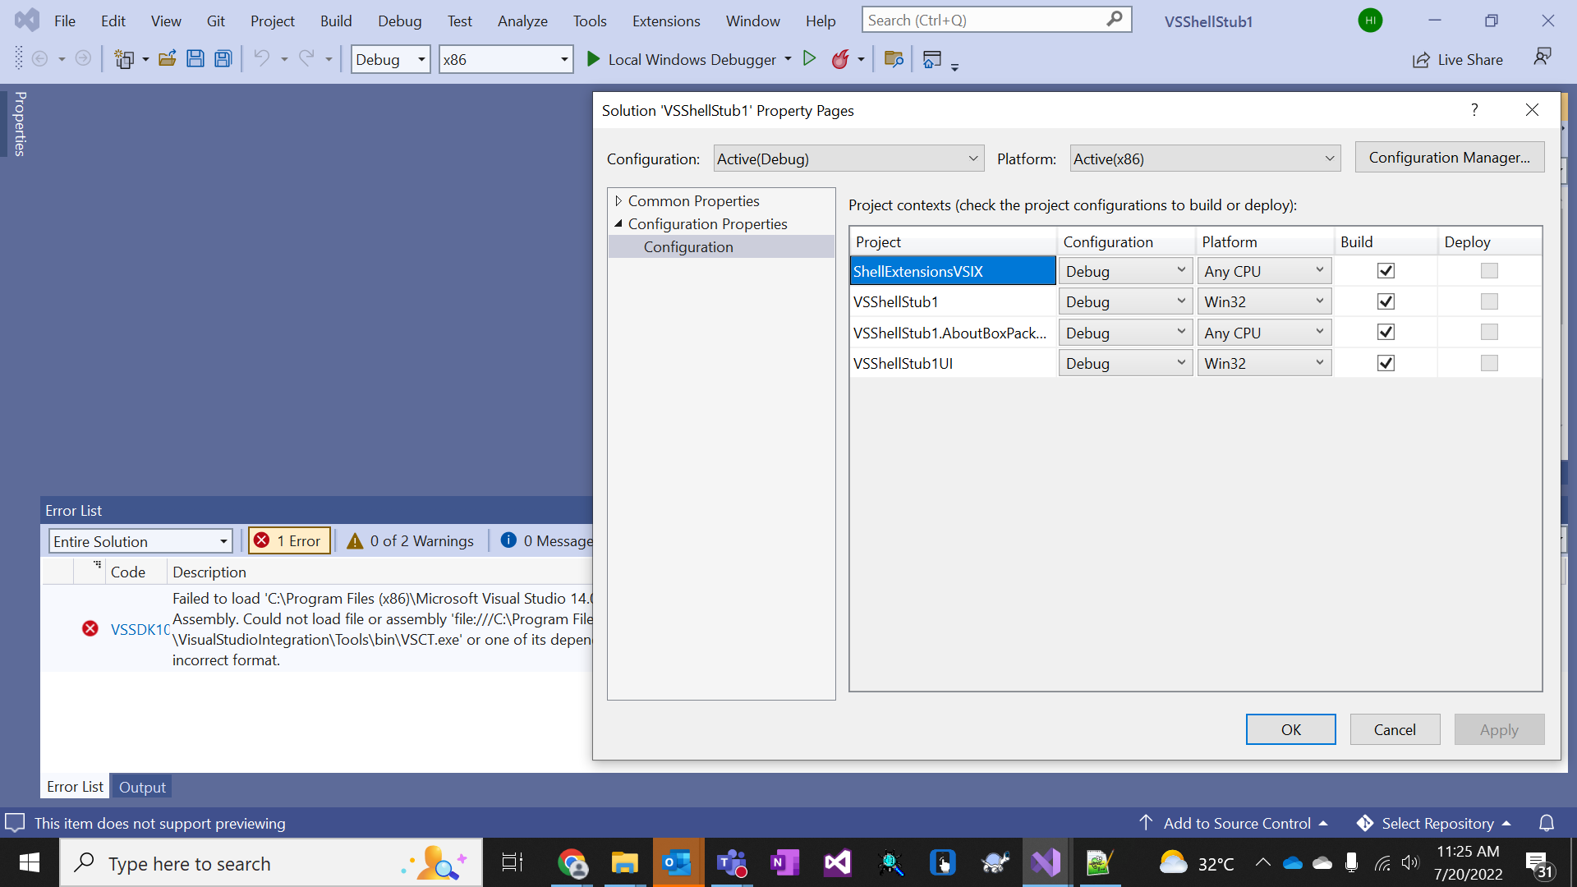Click Start Without Debugging play icon

click(x=809, y=59)
